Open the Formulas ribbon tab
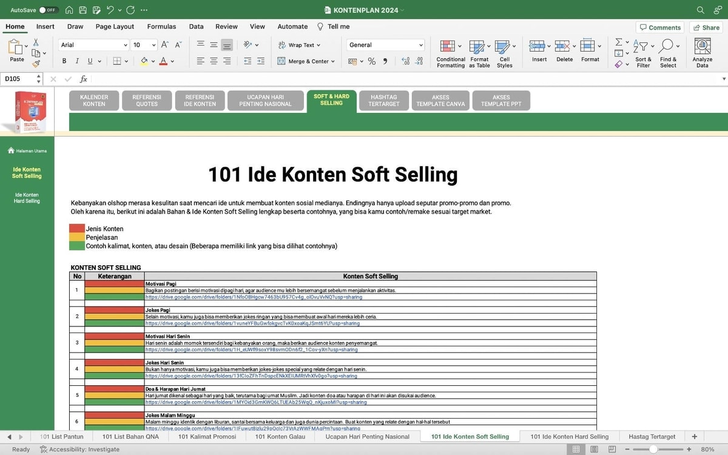728x455 pixels. click(161, 27)
